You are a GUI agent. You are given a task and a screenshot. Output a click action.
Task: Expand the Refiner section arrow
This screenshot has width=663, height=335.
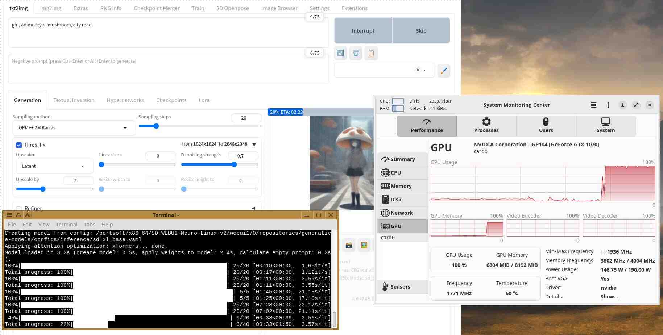[x=254, y=208]
